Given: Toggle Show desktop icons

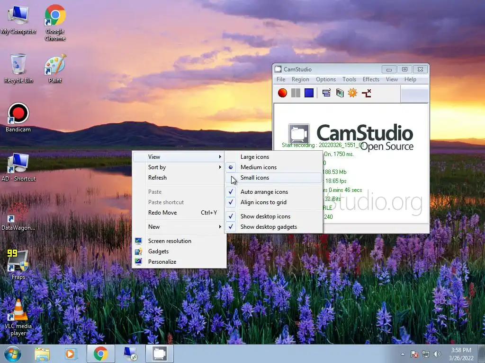Looking at the screenshot, I should point(274,216).
